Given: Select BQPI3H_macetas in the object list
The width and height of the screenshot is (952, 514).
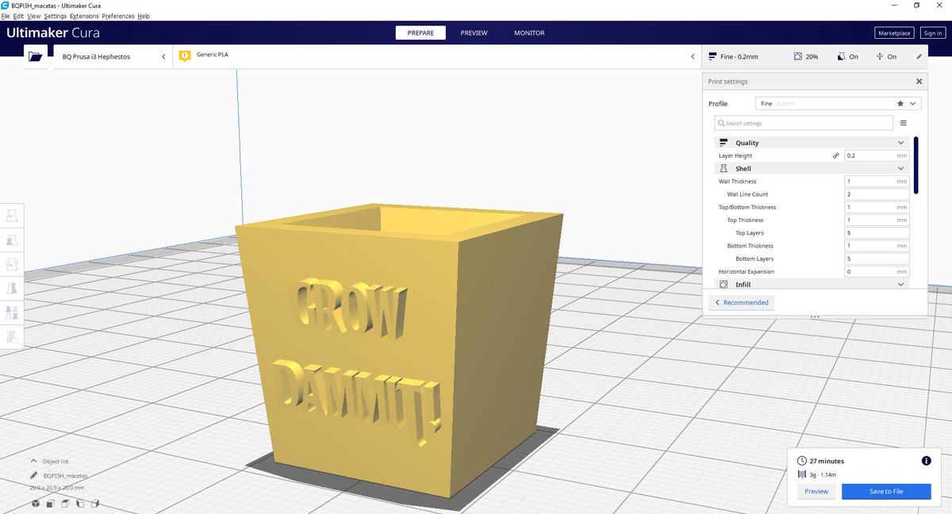Looking at the screenshot, I should point(65,474).
